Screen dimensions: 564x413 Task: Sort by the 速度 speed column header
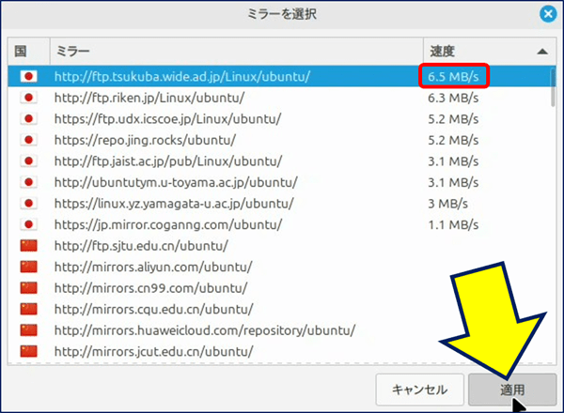490,52
